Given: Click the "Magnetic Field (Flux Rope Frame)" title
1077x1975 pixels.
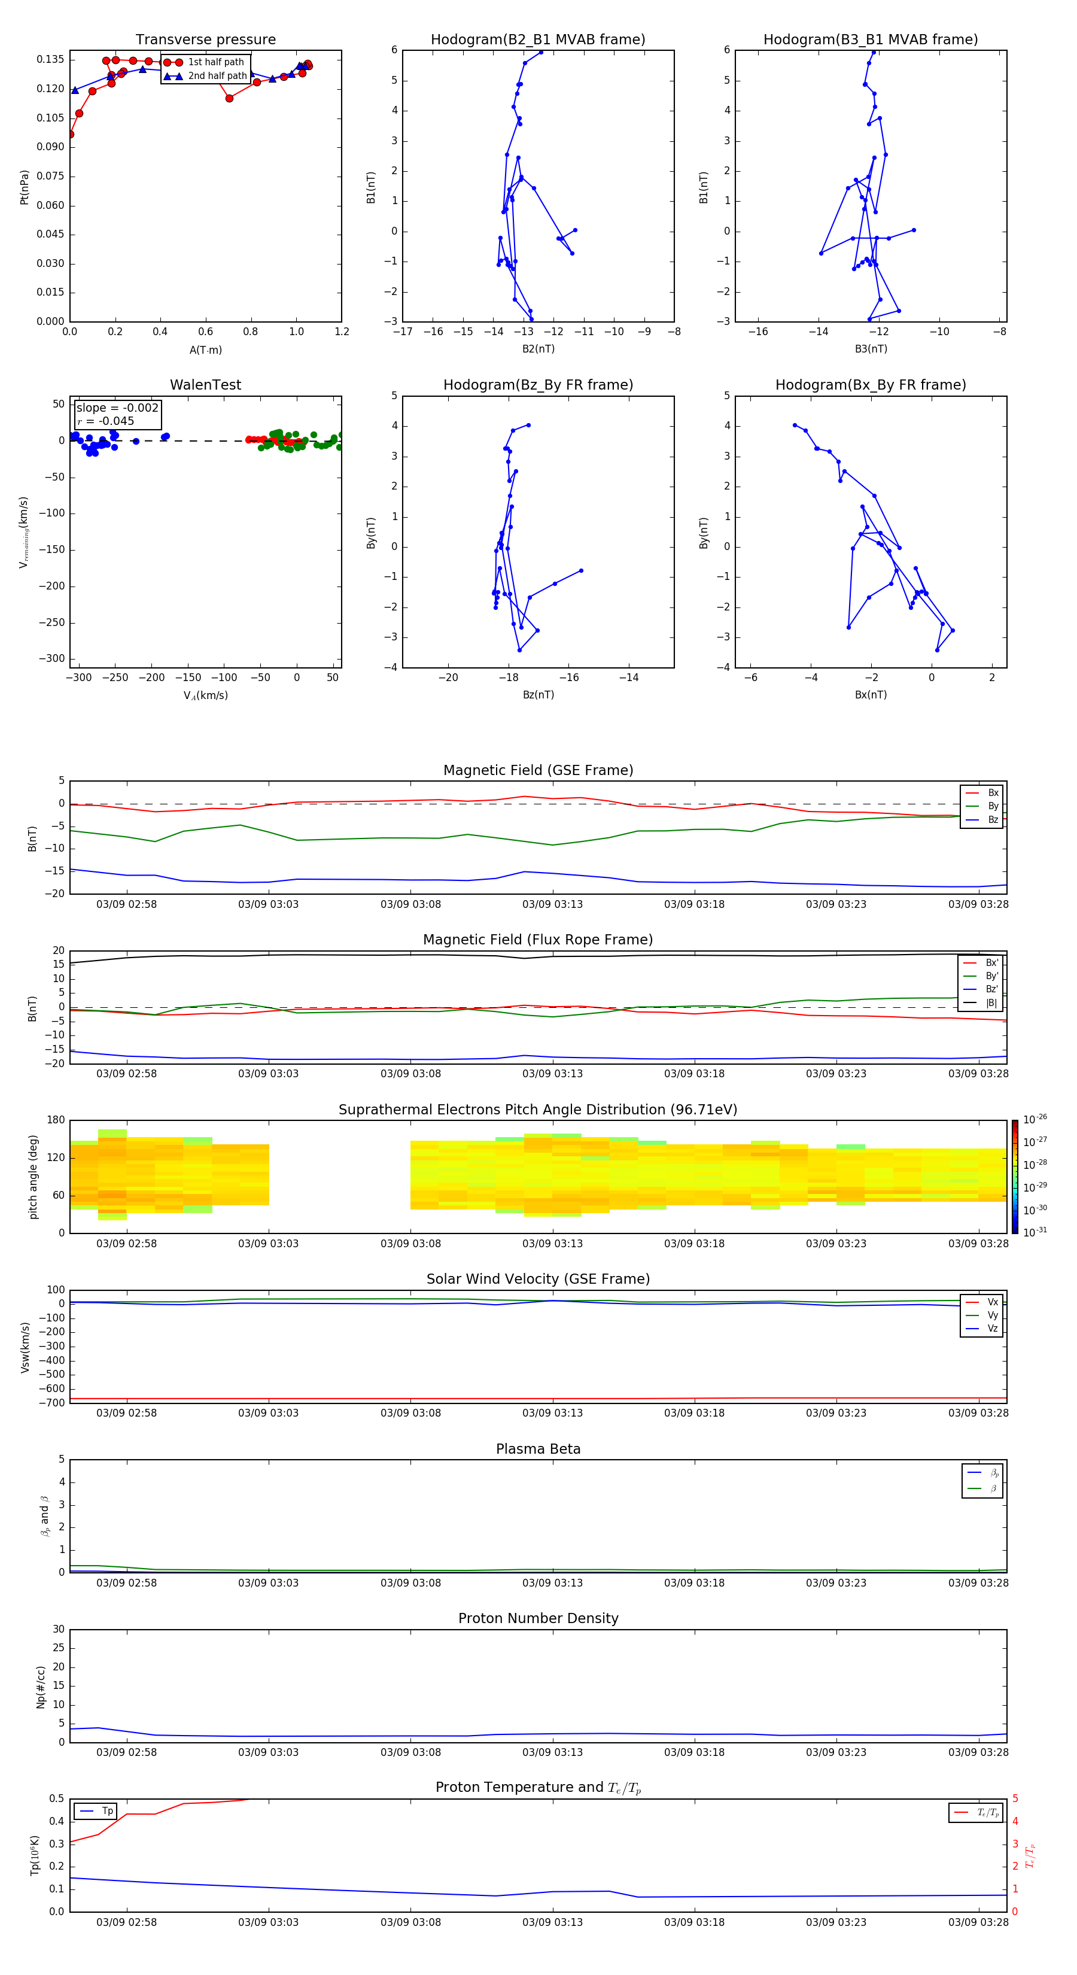Looking at the screenshot, I should [x=538, y=940].
